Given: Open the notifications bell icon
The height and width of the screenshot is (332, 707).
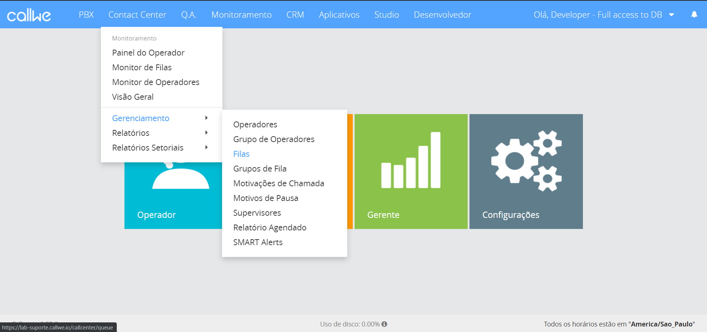Looking at the screenshot, I should coord(694,14).
